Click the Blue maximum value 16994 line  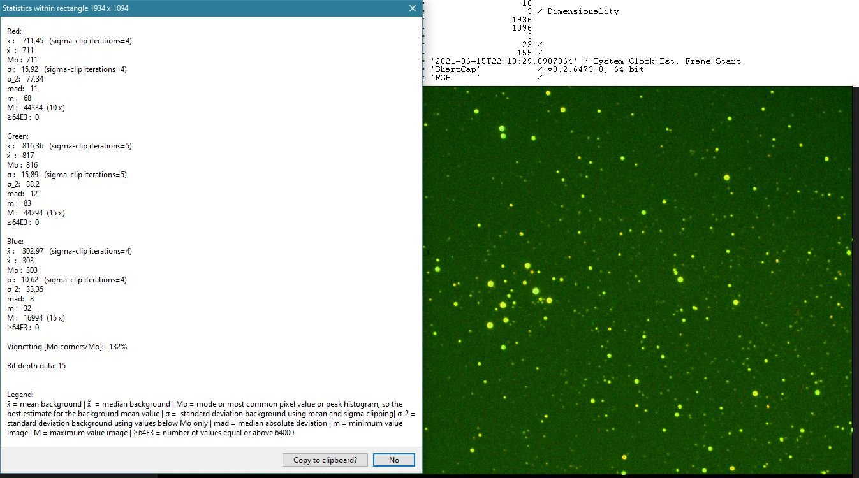pyautogui.click(x=36, y=318)
